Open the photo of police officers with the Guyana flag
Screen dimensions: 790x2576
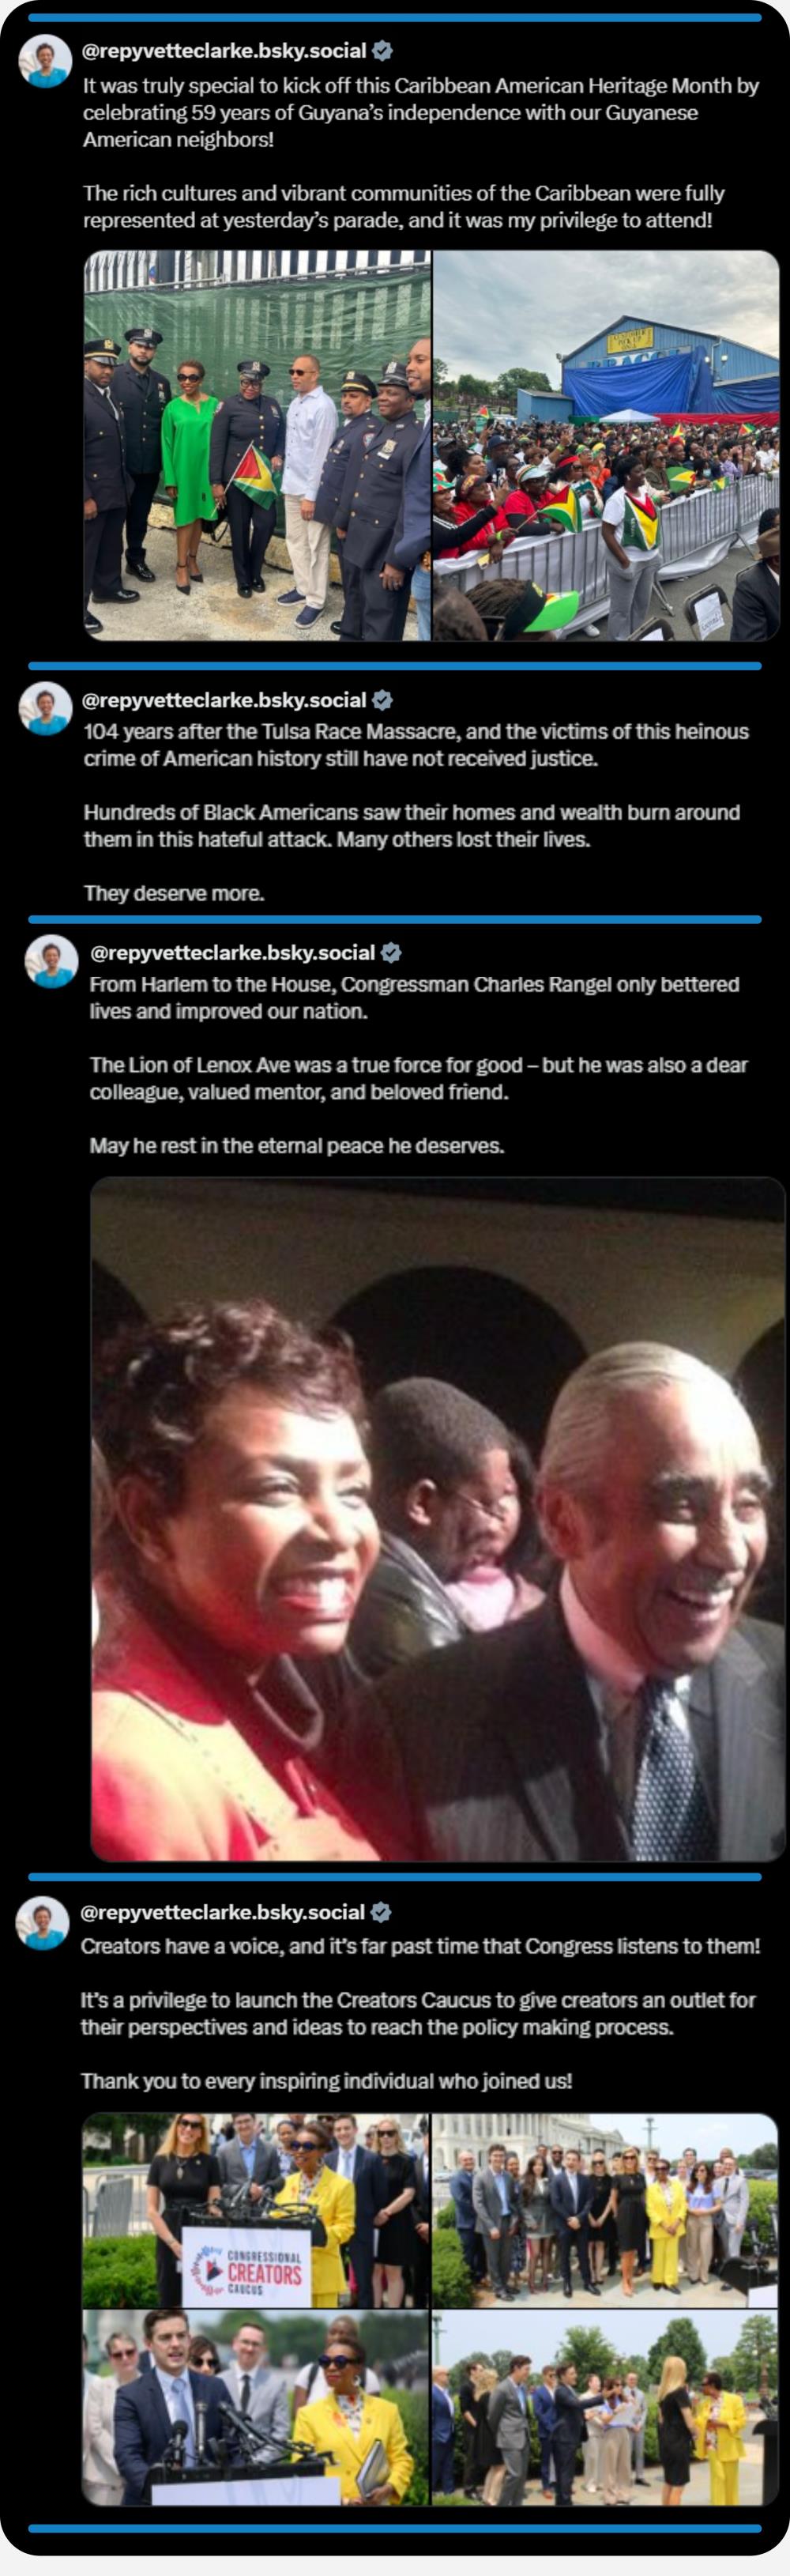coord(257,445)
